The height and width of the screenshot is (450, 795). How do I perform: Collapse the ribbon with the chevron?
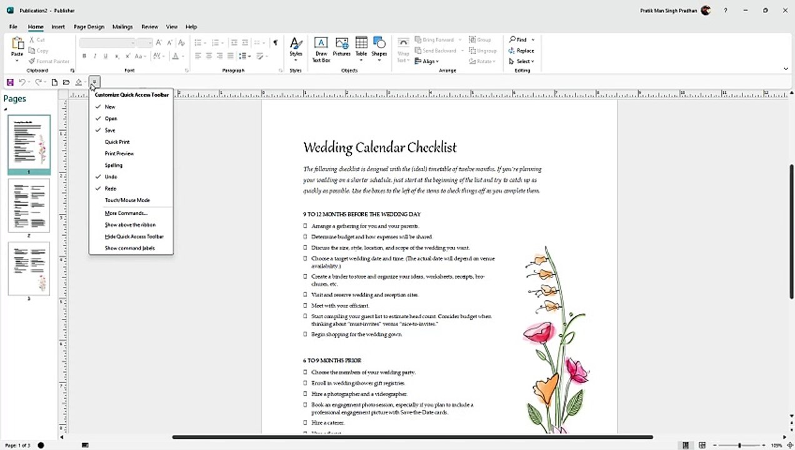click(x=786, y=69)
